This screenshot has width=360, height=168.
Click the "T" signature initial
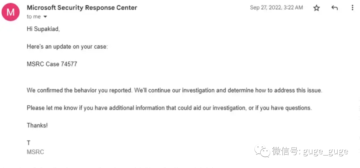tap(29, 143)
